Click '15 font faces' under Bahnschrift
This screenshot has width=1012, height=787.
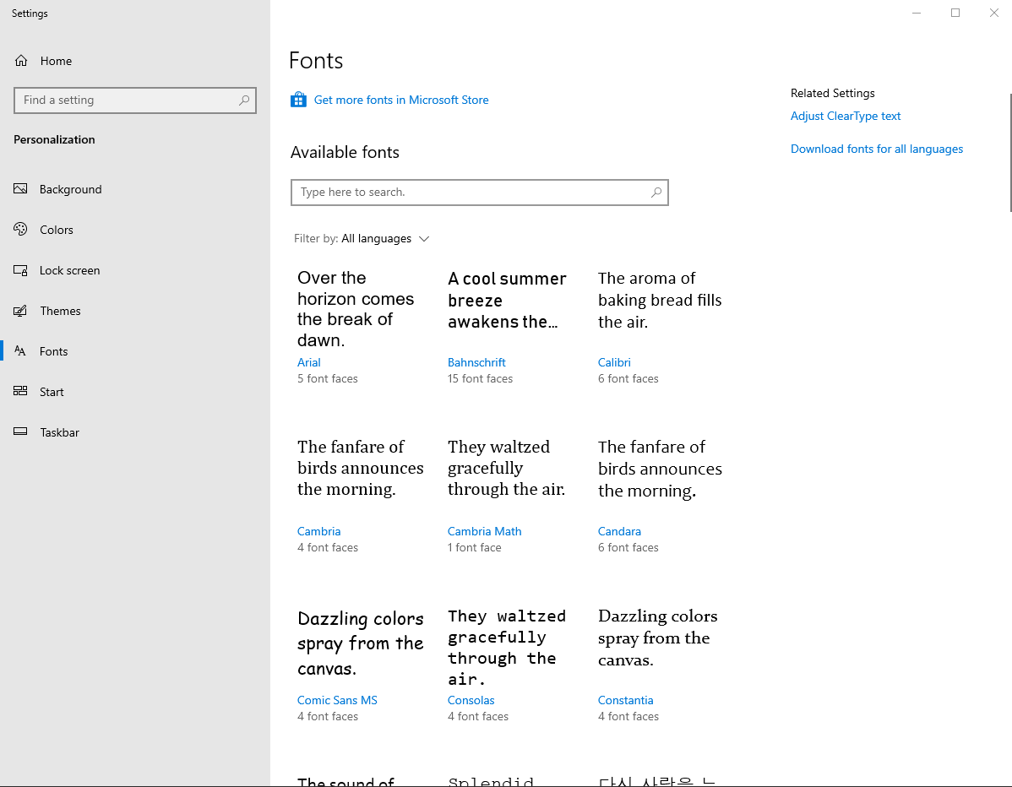(x=480, y=378)
